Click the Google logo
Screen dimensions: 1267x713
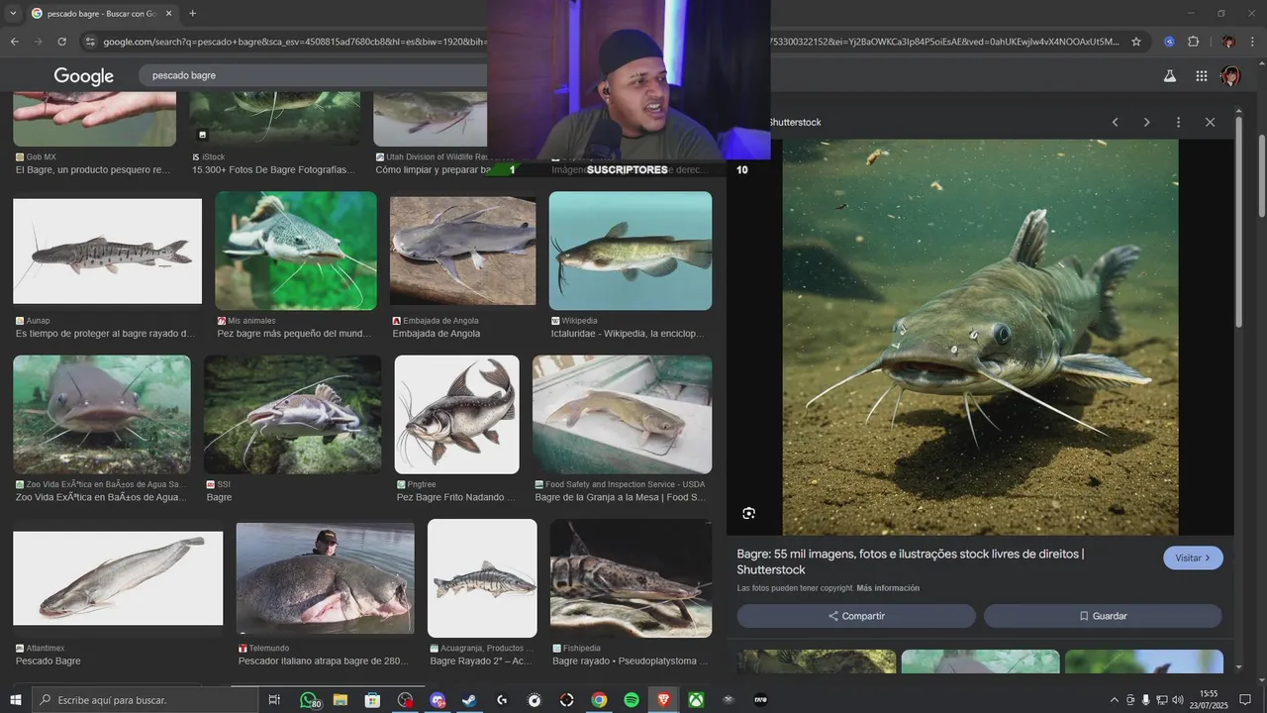pyautogui.click(x=84, y=76)
